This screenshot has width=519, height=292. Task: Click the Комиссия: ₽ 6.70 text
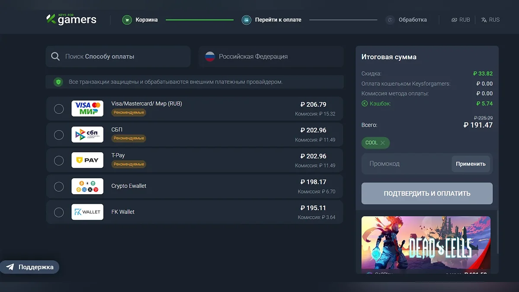pos(317,192)
